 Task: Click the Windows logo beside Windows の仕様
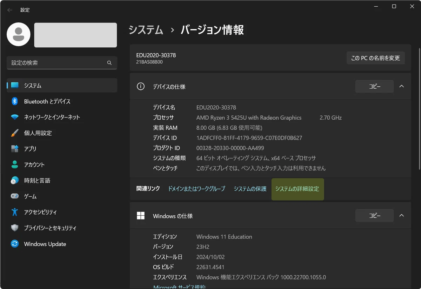[141, 216]
